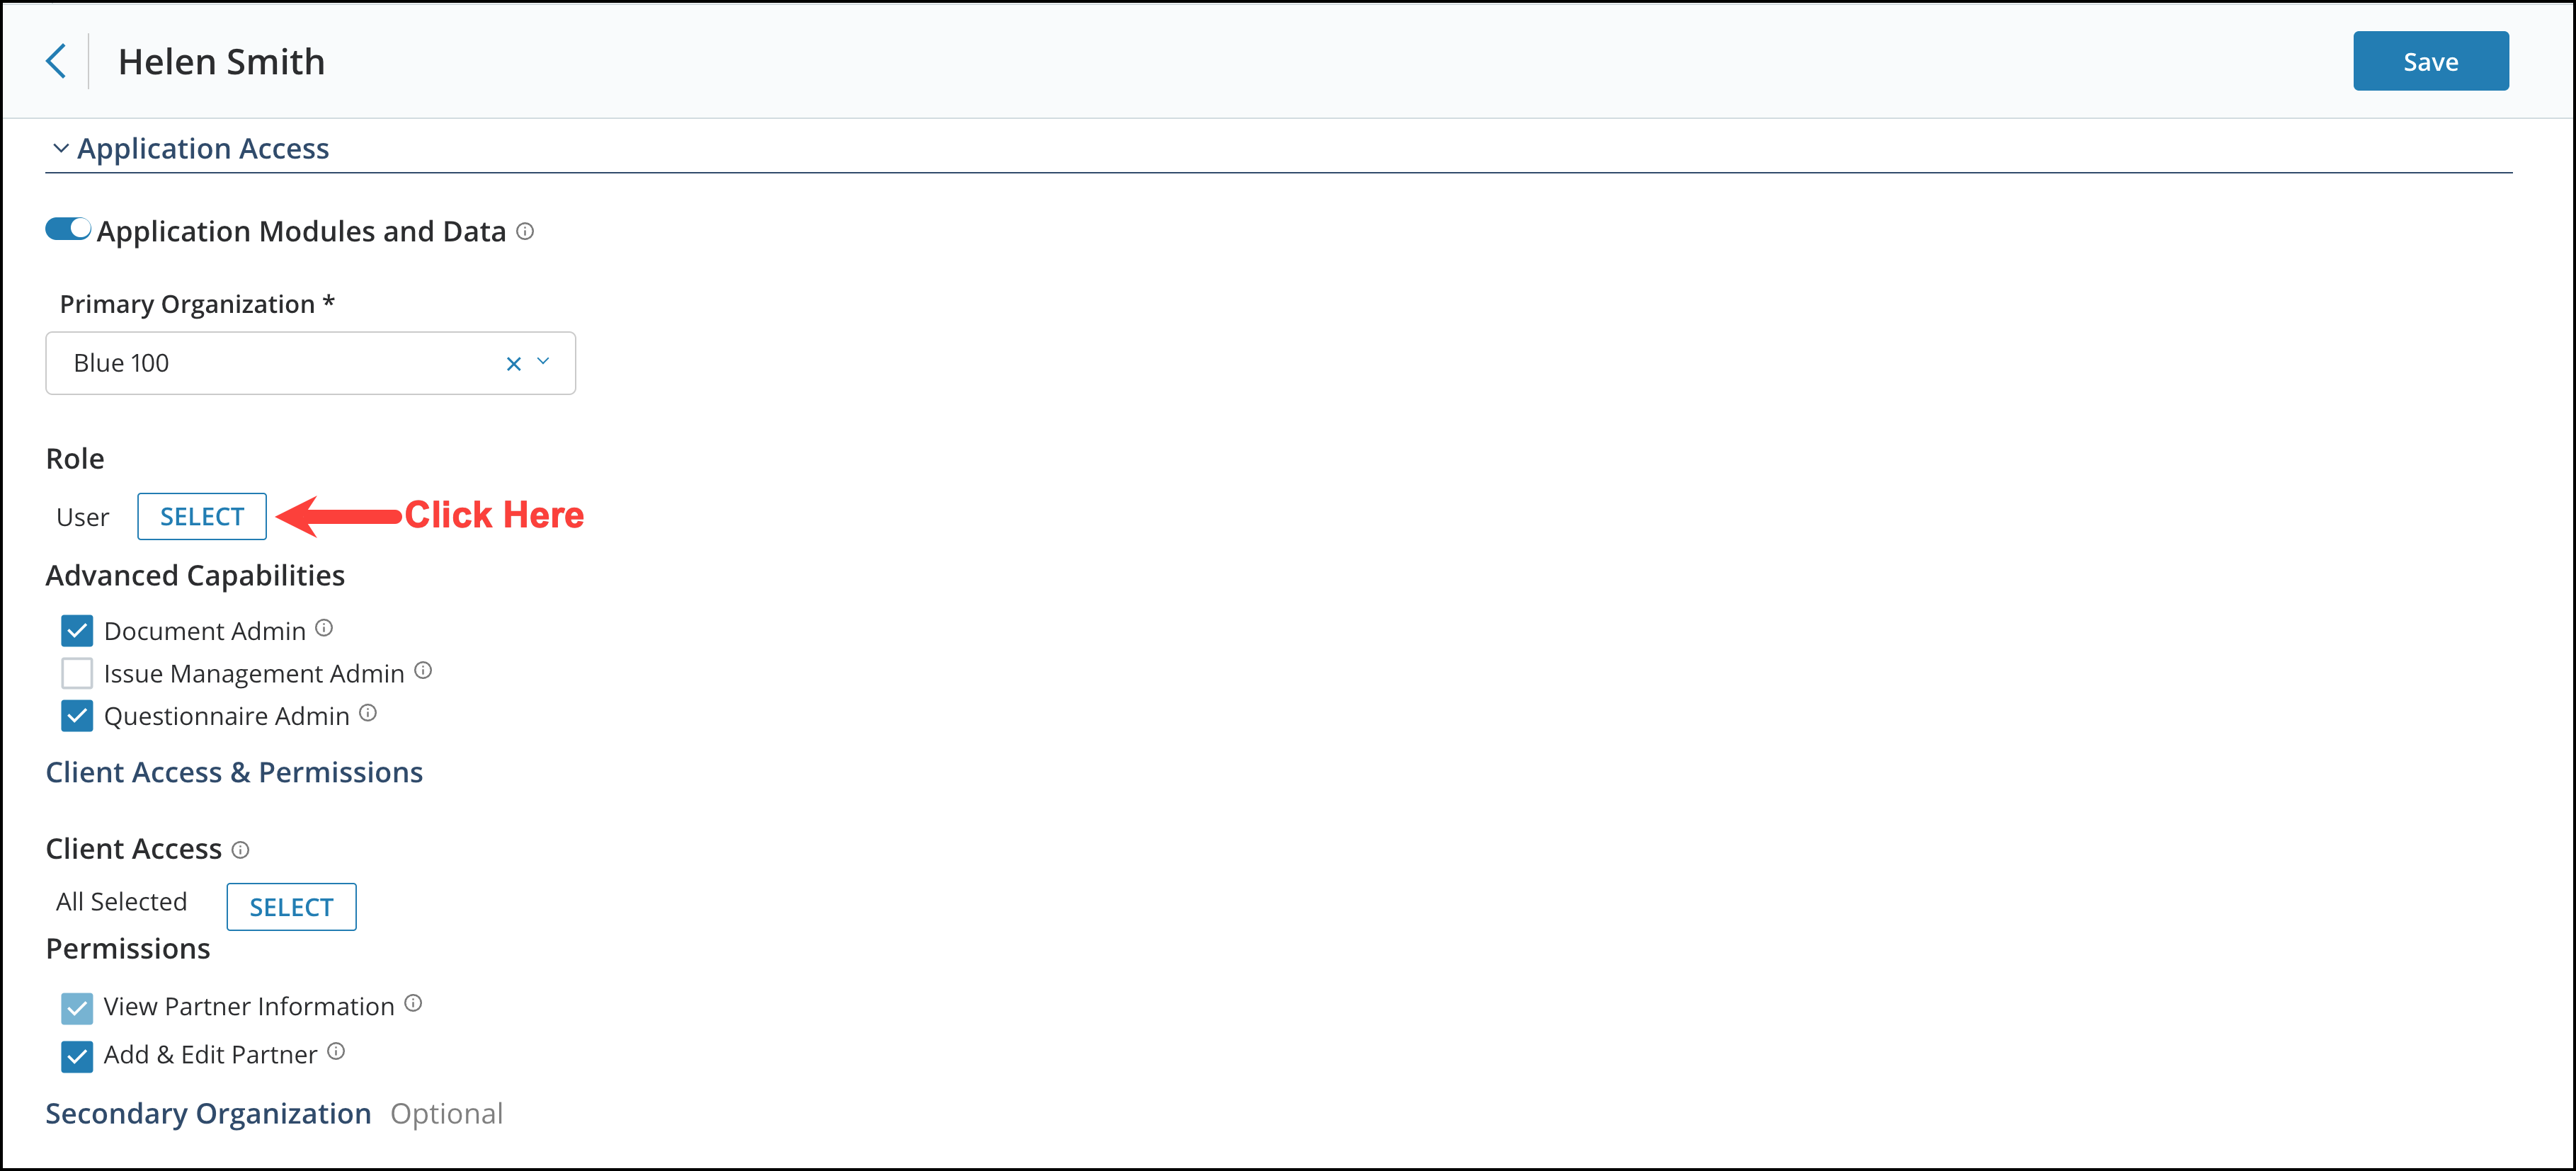Uncheck the Add & Edit Partner checkbox
Viewport: 2576px width, 1171px height.
point(77,1056)
